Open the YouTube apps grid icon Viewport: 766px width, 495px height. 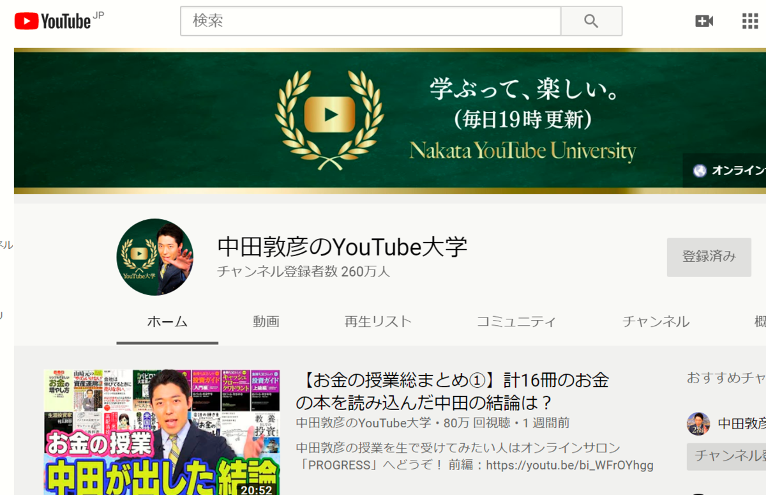[750, 21]
